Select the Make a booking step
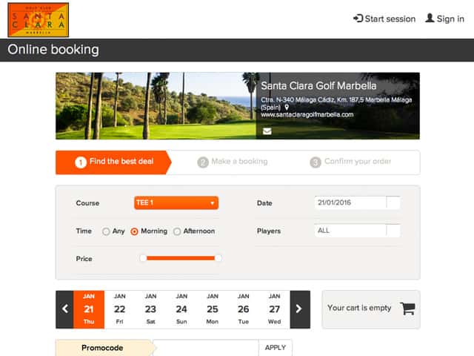Viewport: 474px width, 356px height. [233, 162]
